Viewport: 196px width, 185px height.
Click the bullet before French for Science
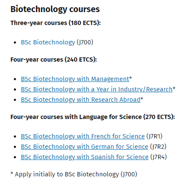click(15, 137)
